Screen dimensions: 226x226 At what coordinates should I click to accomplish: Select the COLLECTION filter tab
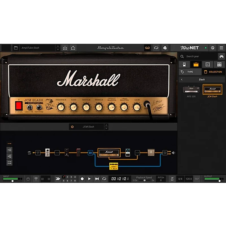(x=213, y=72)
